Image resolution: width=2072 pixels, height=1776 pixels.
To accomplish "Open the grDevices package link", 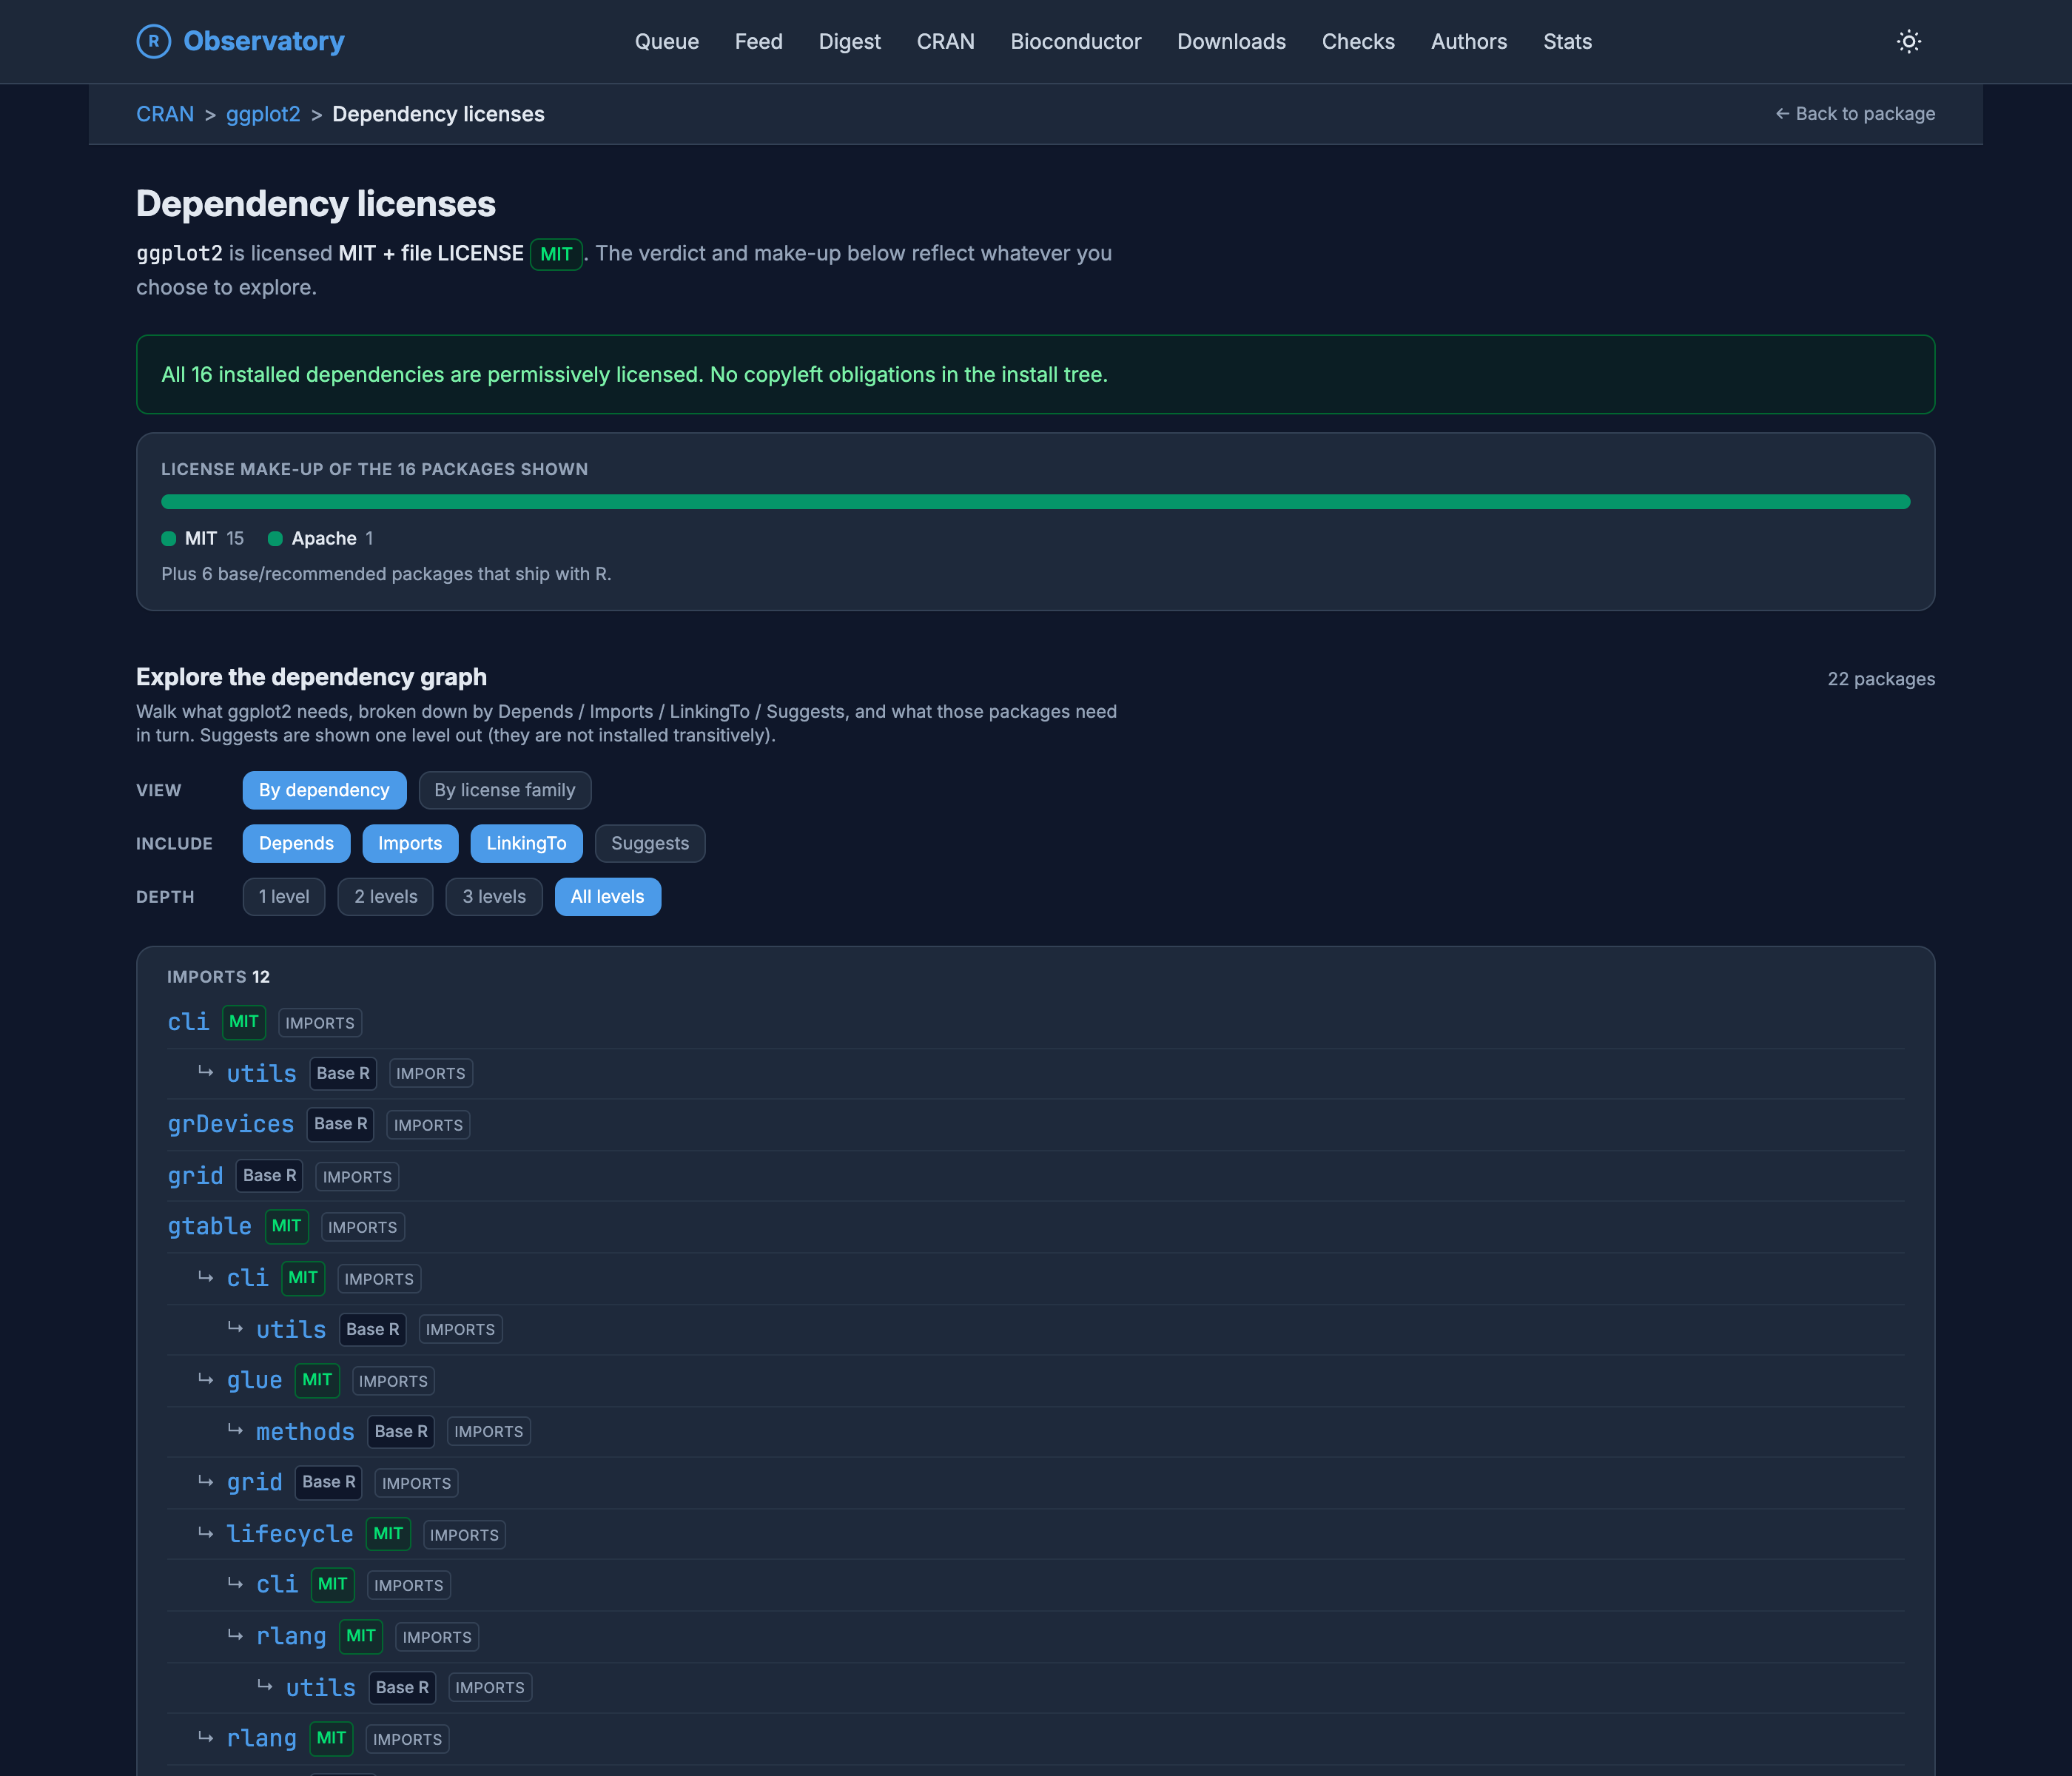I will pyautogui.click(x=231, y=1124).
